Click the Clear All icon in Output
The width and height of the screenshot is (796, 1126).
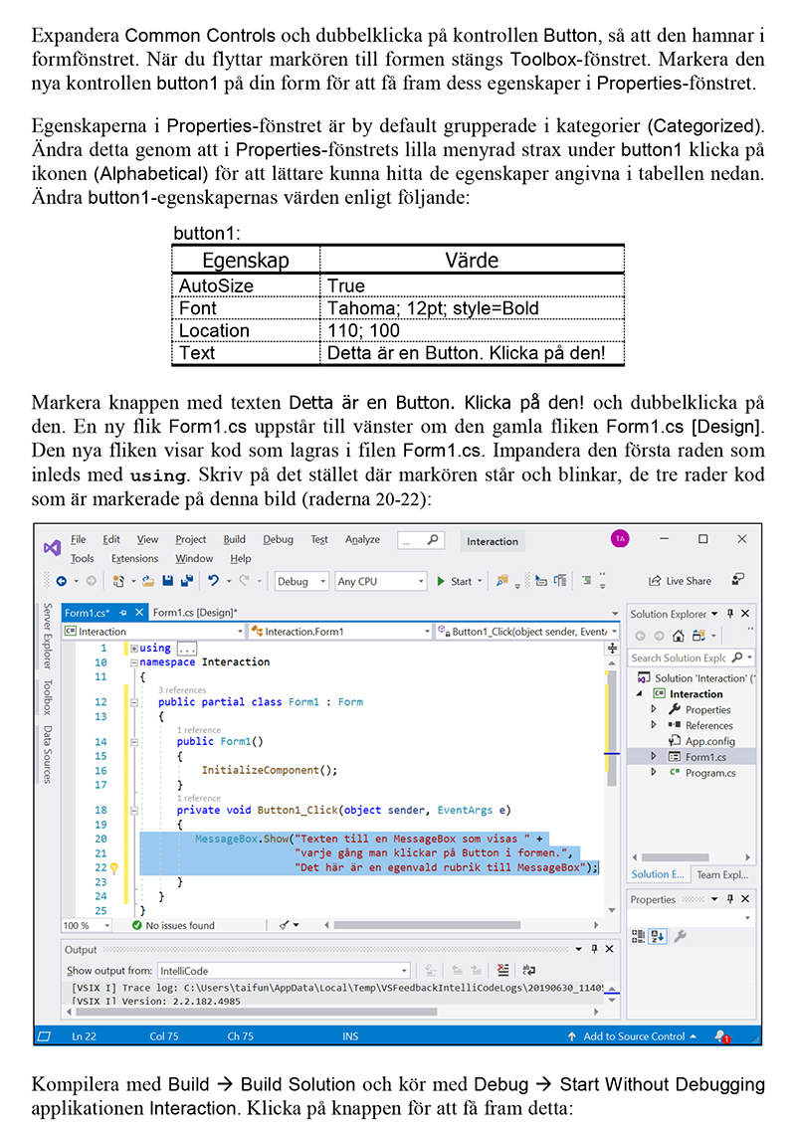pos(503,970)
